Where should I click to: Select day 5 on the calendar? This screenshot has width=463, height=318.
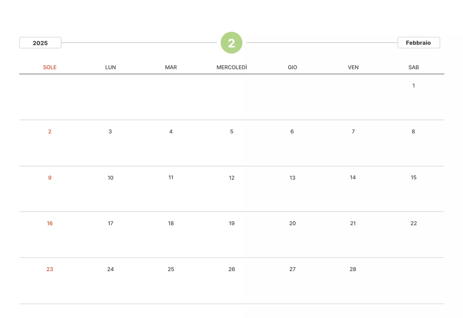231,132
